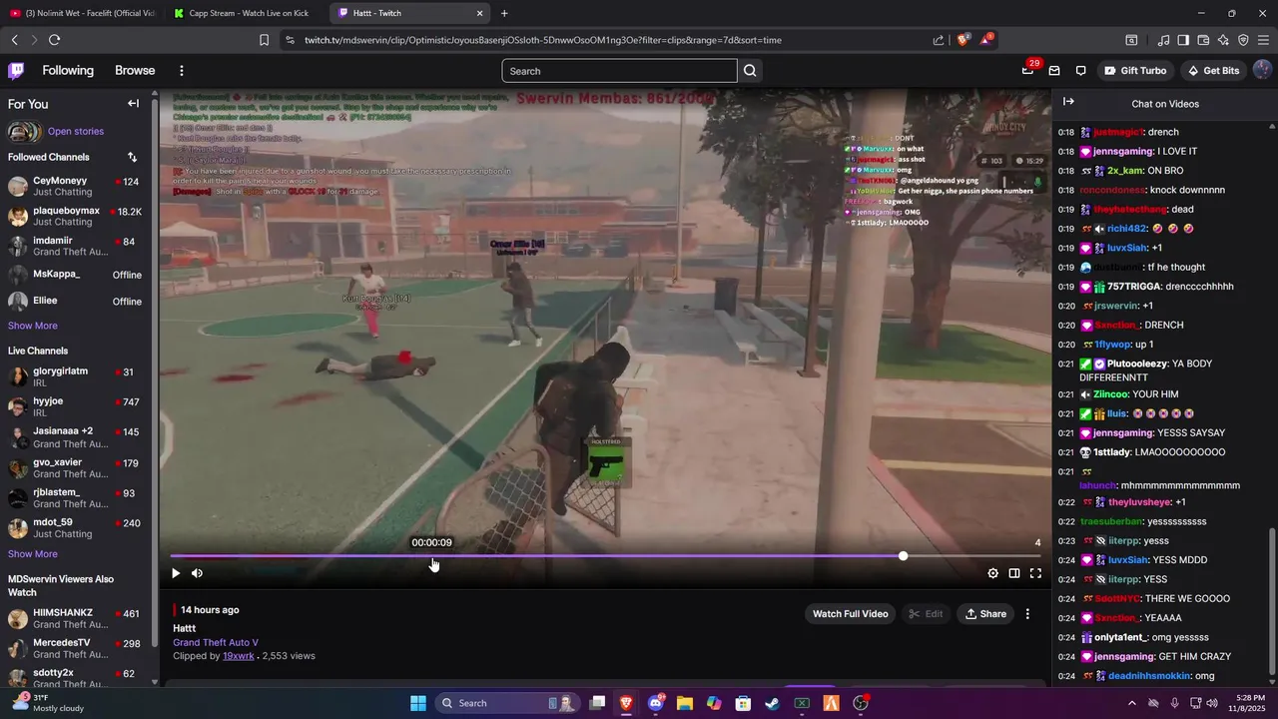Screen dimensions: 1278x719
Task: Open taskbar volume control
Action: pos(1211,703)
